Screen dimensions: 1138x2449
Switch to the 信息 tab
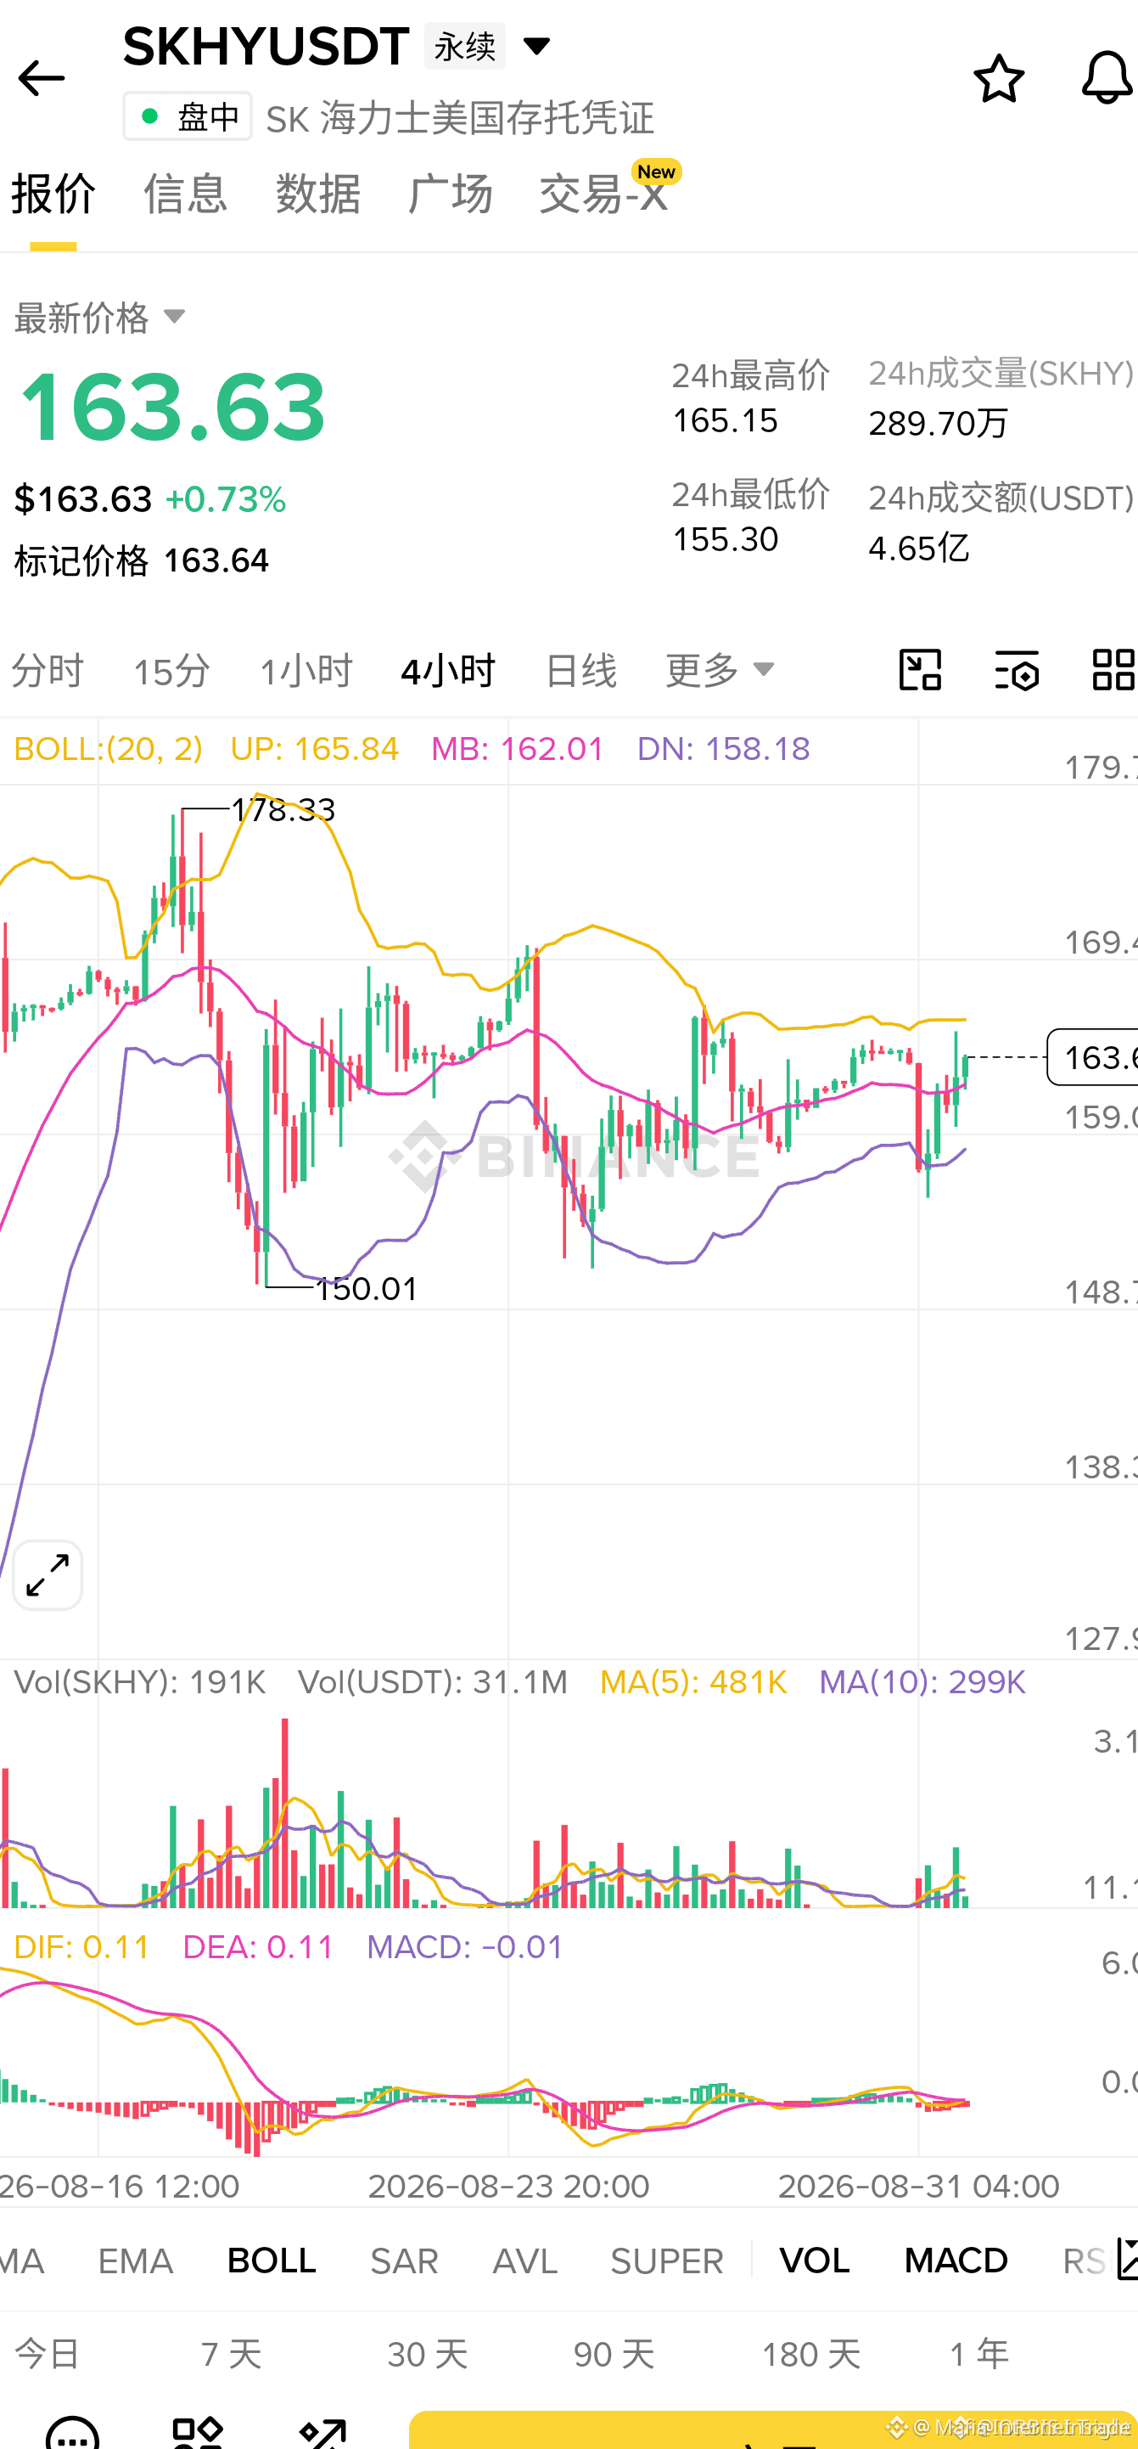[x=185, y=194]
